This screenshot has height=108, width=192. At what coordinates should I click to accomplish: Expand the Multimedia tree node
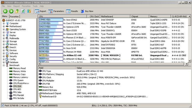[x=4, y=38]
